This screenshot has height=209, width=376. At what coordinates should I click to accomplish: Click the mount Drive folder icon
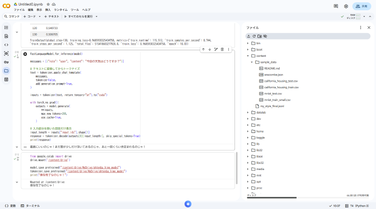(259, 36)
